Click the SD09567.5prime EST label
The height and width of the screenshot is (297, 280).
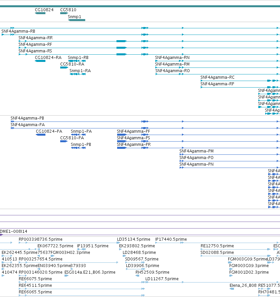(x=142, y=259)
